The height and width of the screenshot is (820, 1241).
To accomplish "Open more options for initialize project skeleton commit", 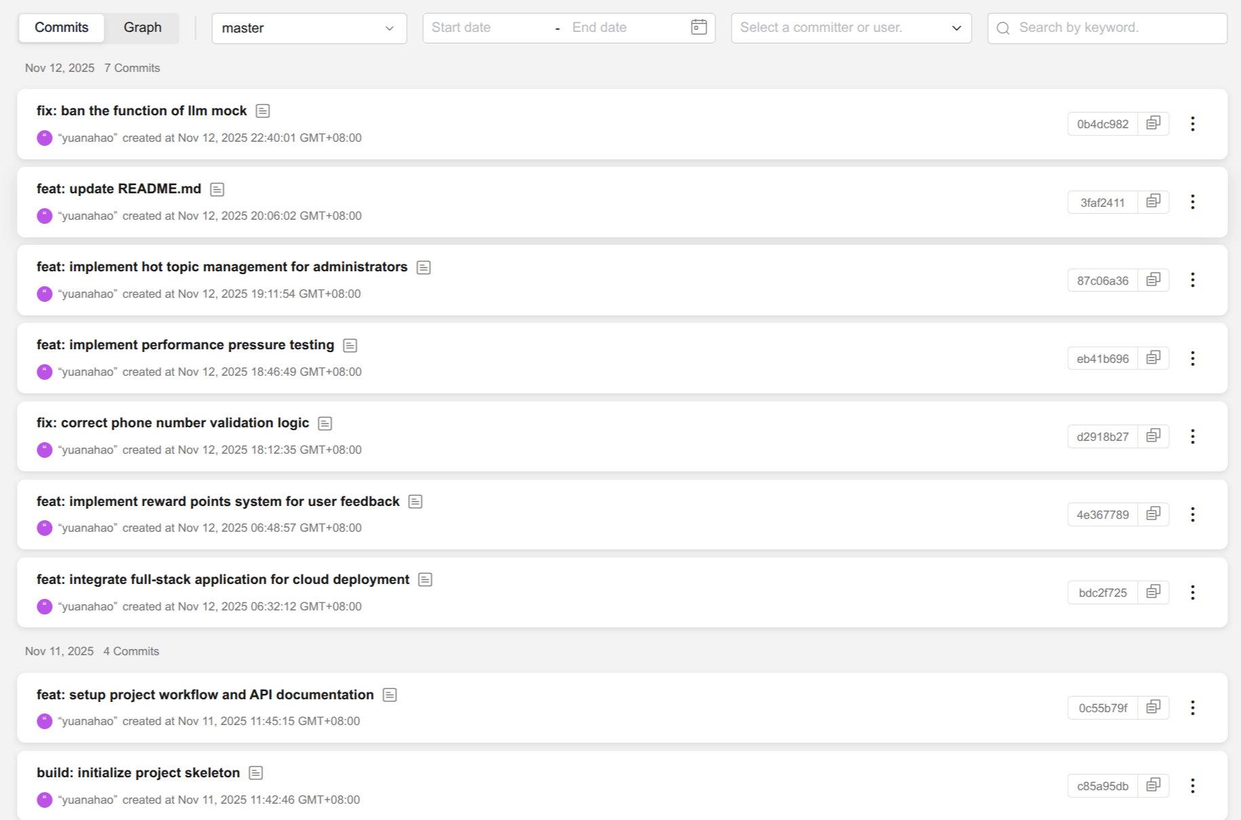I will click(x=1192, y=785).
